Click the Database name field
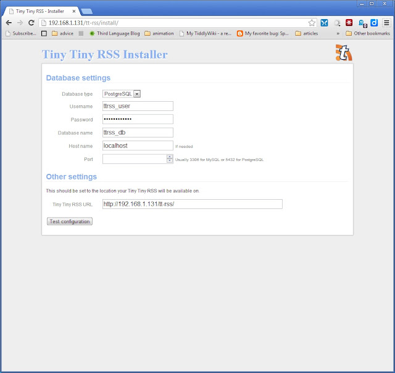This screenshot has width=395, height=373. 138,133
